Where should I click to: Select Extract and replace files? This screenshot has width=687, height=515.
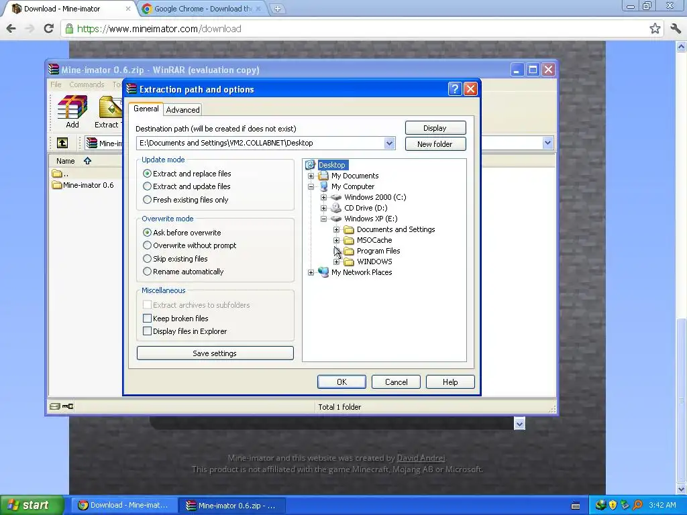pyautogui.click(x=187, y=174)
